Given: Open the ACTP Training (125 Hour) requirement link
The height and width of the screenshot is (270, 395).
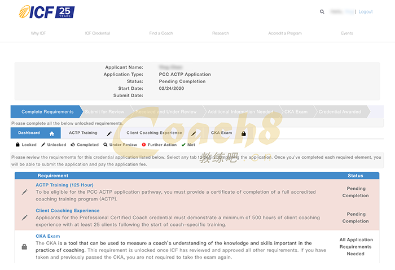Looking at the screenshot, I should [64, 185].
